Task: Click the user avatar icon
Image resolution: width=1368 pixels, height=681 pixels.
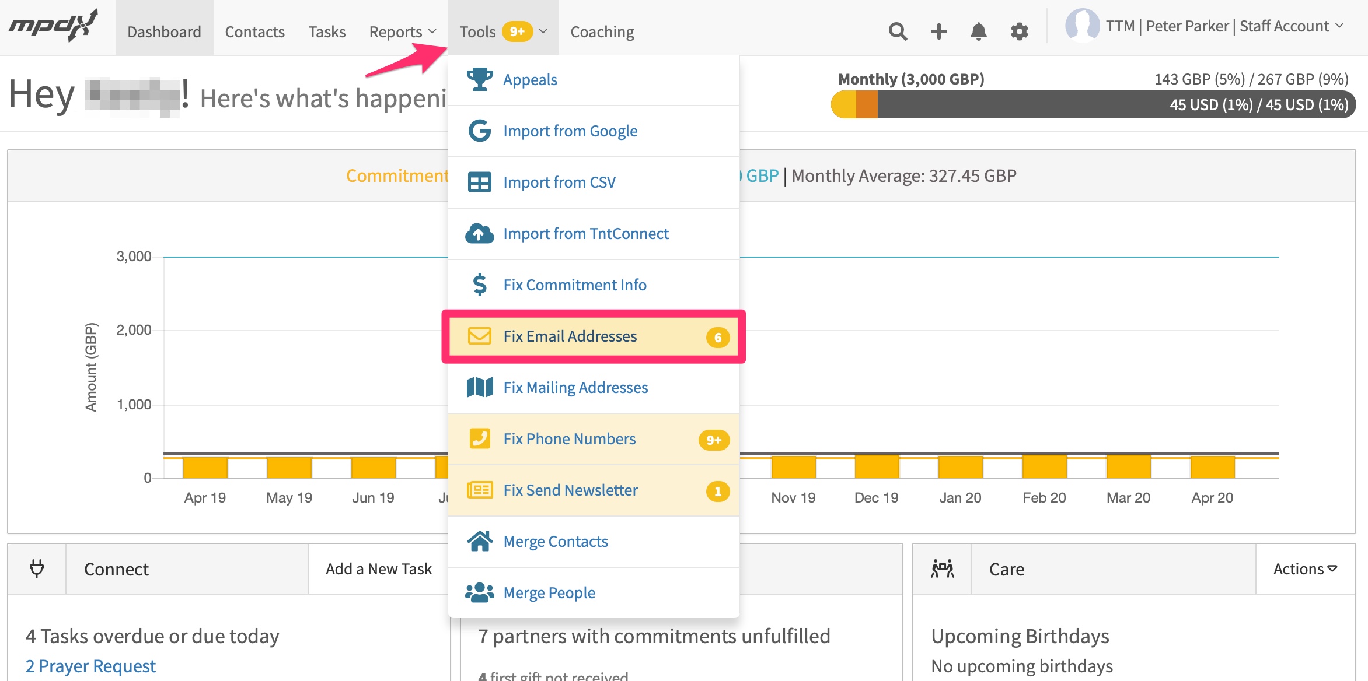Action: coord(1082,26)
